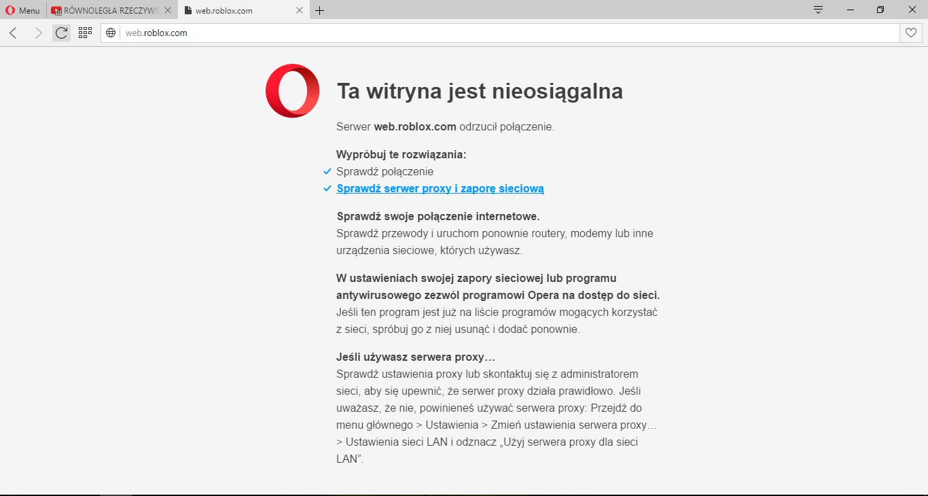Bookmark the page with the heart icon
The width and height of the screenshot is (928, 496).
[911, 33]
